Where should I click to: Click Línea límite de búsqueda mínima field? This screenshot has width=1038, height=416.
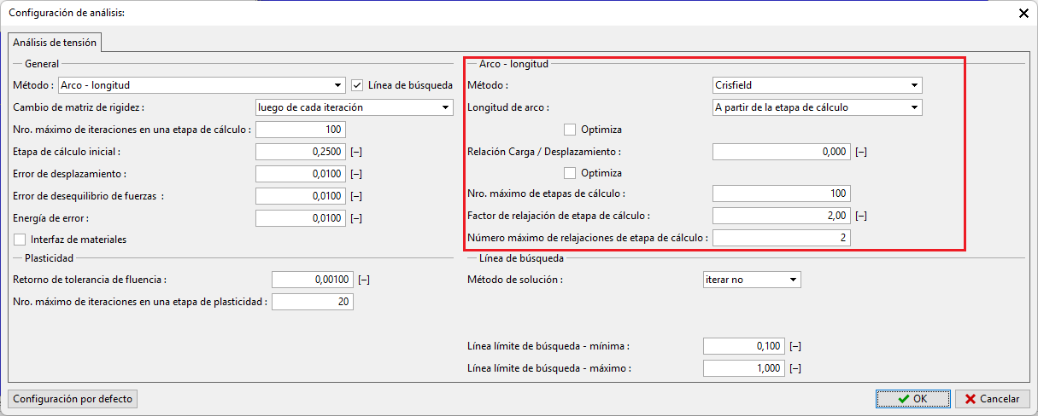742,346
